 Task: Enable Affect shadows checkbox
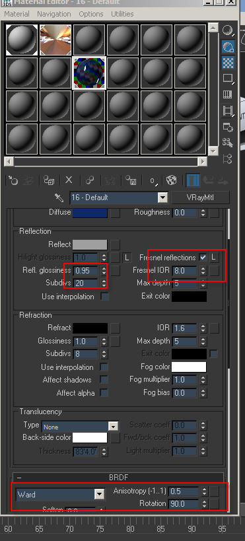pos(104,380)
